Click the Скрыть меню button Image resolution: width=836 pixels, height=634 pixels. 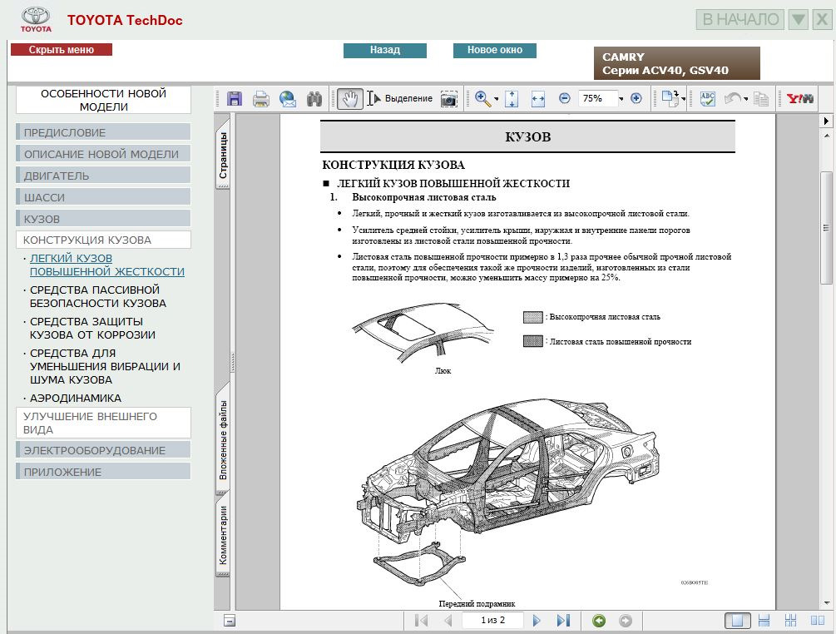pyautogui.click(x=62, y=50)
